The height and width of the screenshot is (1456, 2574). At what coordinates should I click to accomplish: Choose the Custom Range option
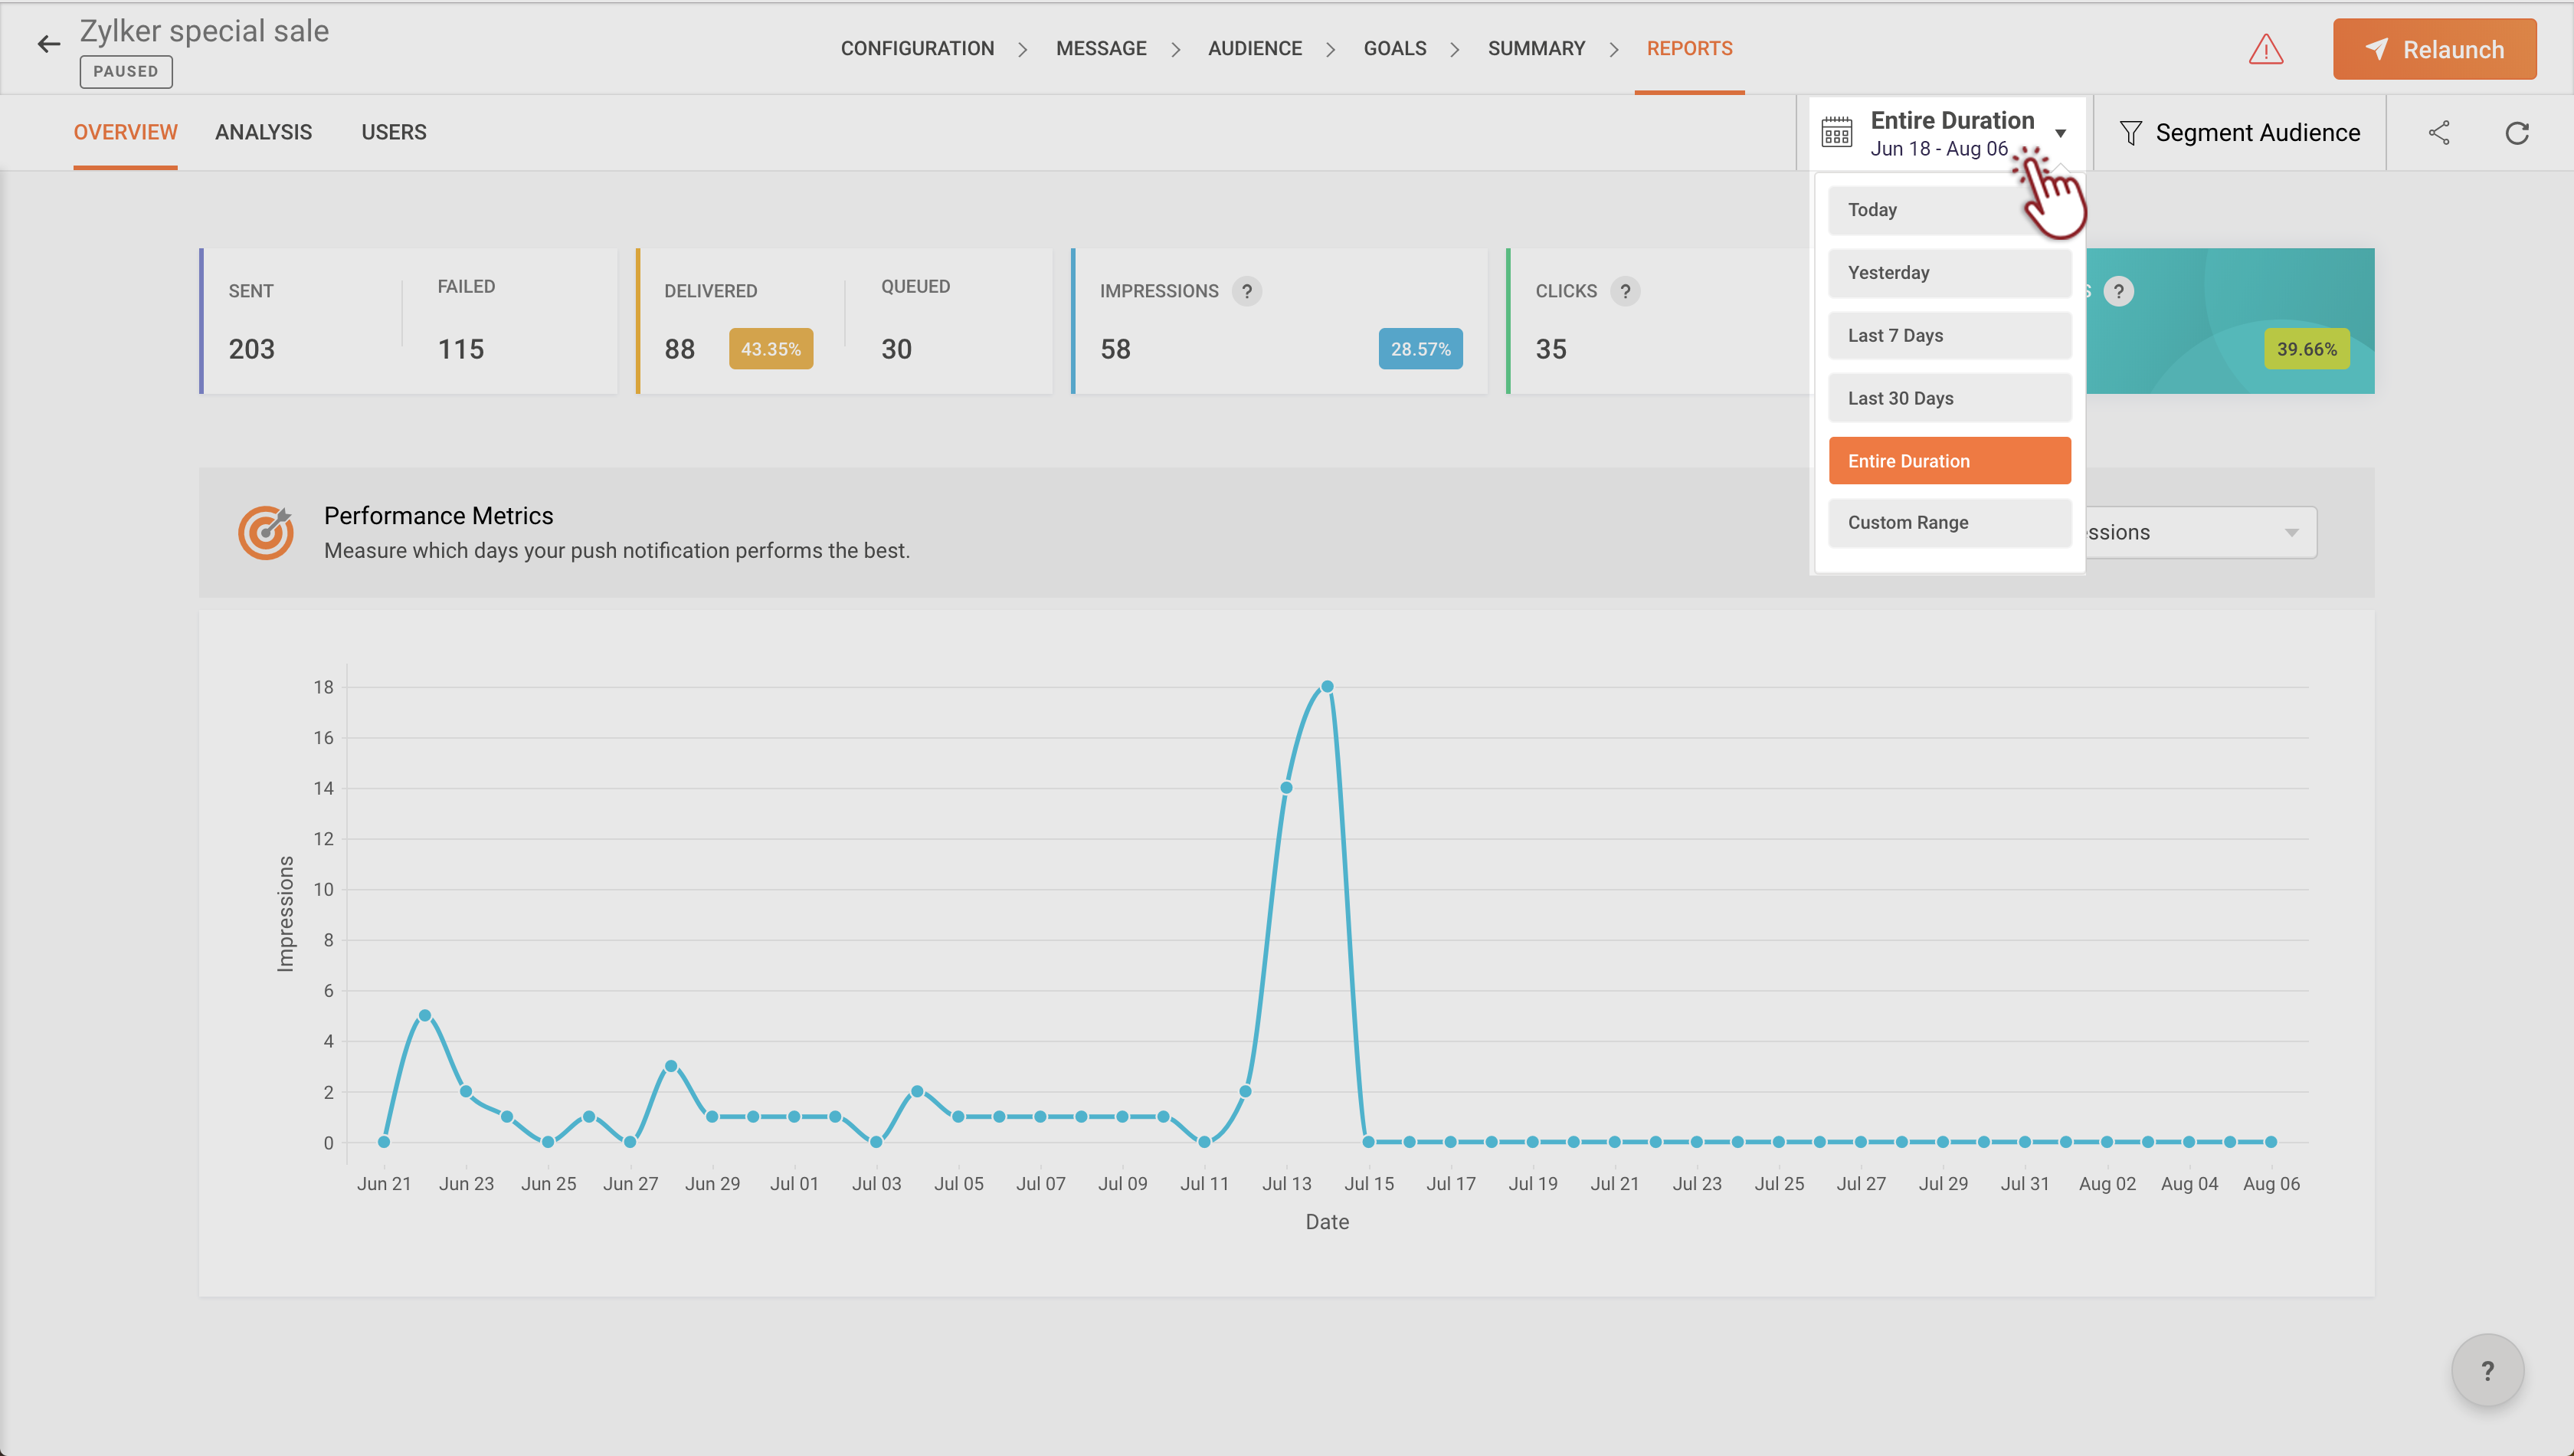coord(1949,523)
